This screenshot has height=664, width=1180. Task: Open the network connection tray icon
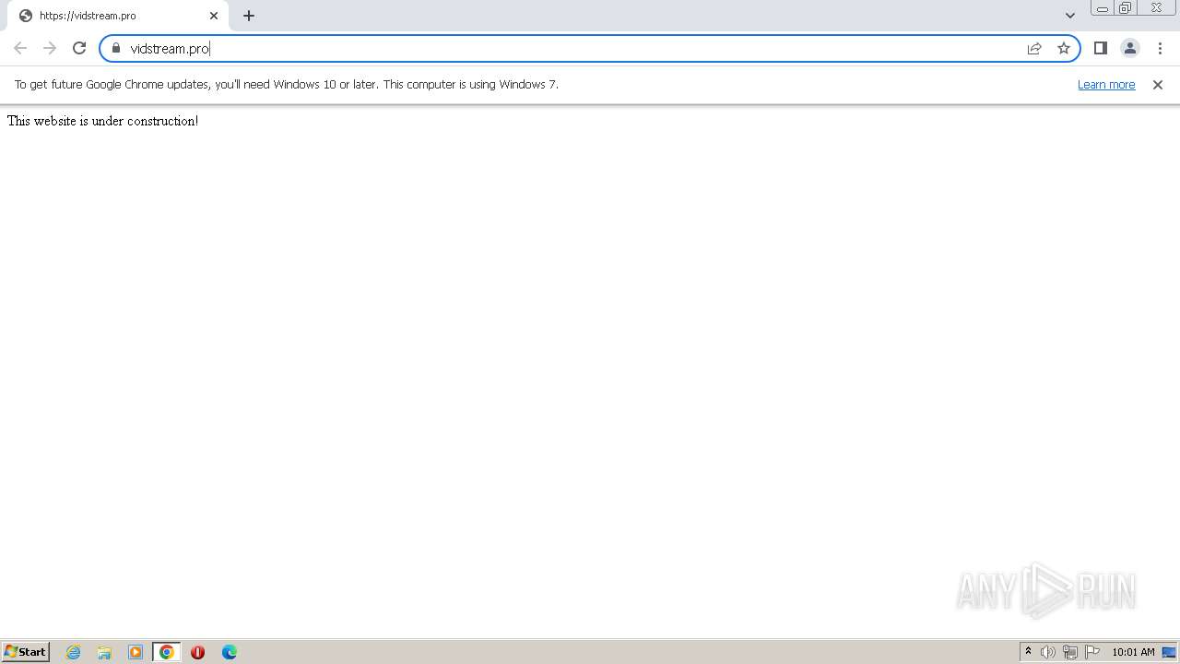[x=1070, y=652]
